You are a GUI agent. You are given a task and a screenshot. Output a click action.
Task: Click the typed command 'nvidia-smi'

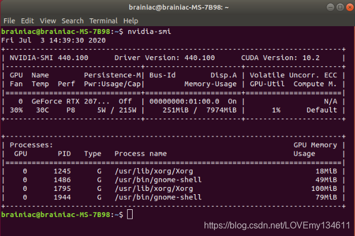tap(149, 31)
